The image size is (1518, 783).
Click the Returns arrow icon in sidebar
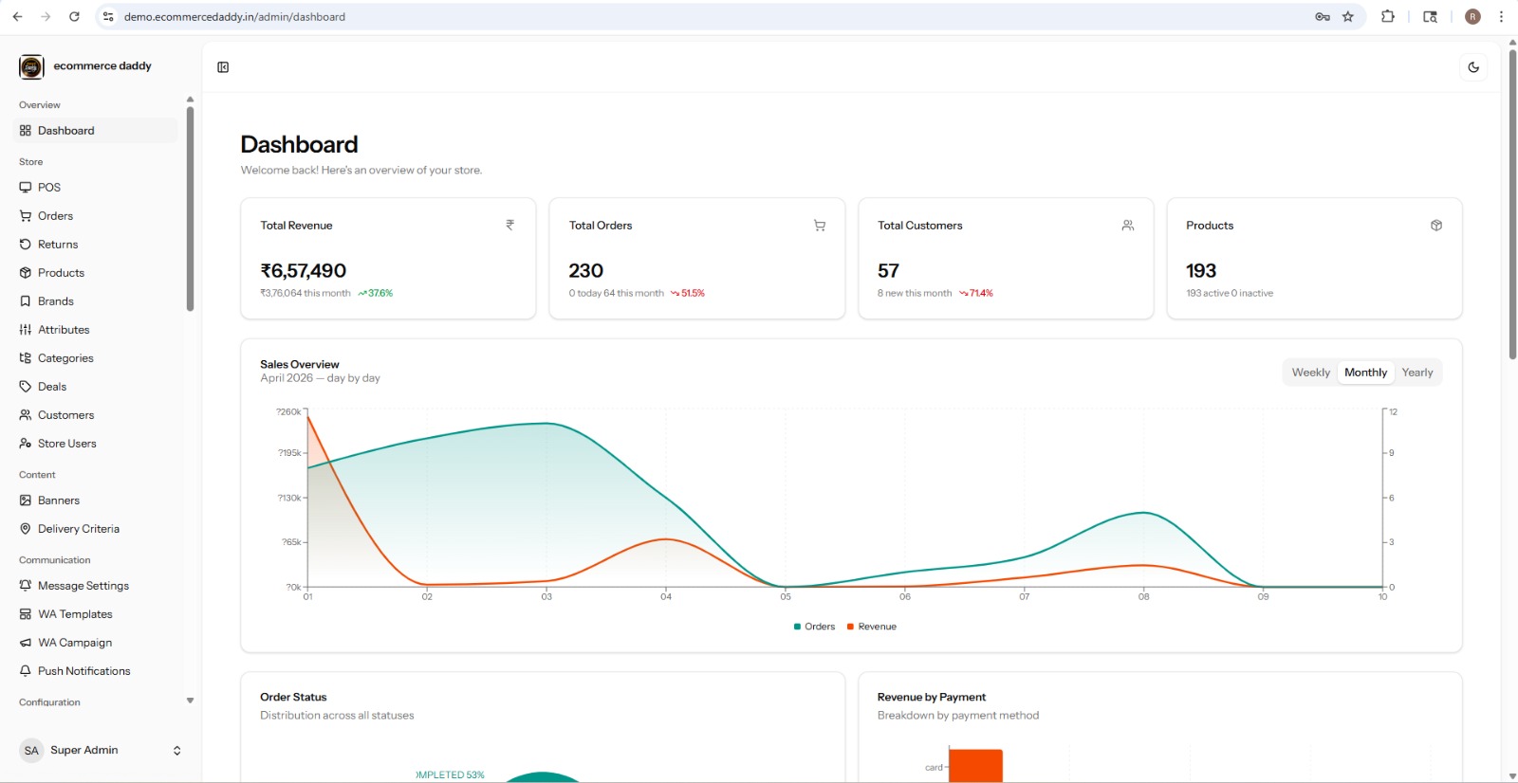click(26, 245)
